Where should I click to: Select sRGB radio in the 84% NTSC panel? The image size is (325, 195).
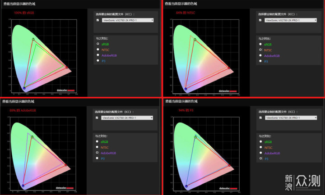pos(260,44)
